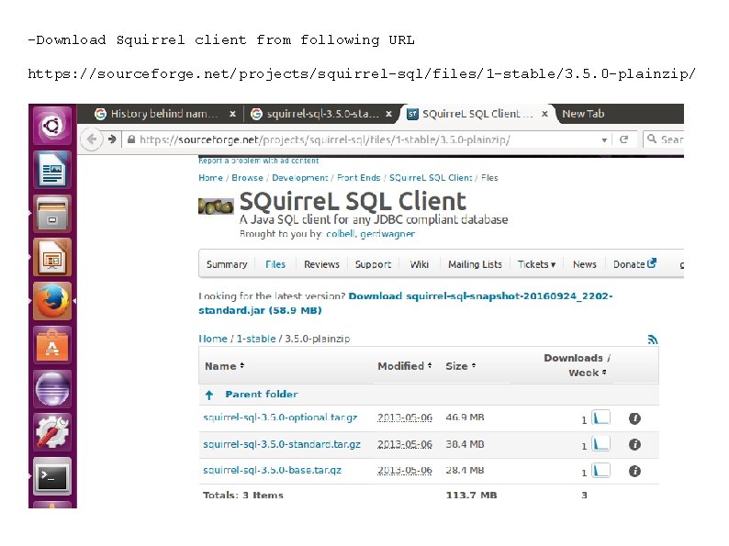Click Browse breadcrumb link
Viewport: 729px width, 546px height.
247,177
